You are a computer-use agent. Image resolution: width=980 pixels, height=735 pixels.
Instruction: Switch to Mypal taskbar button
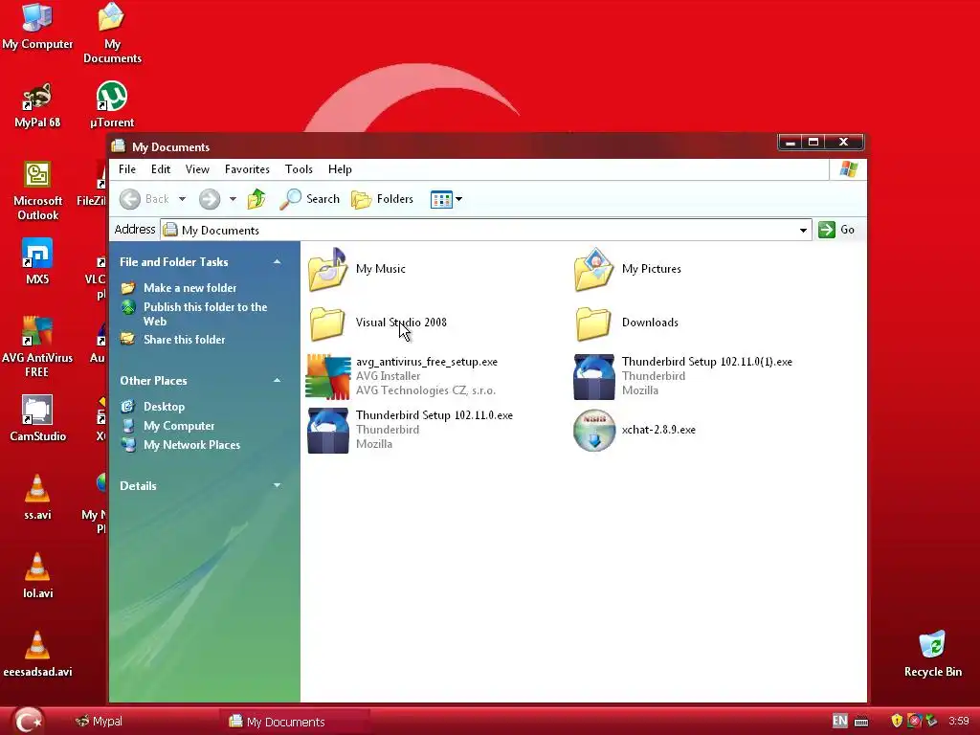[x=99, y=722]
